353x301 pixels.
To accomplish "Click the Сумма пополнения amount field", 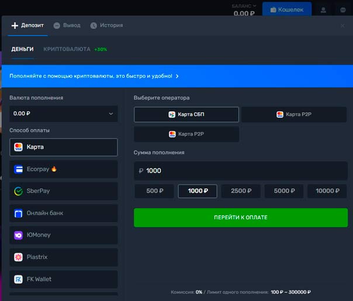I will click(x=240, y=171).
